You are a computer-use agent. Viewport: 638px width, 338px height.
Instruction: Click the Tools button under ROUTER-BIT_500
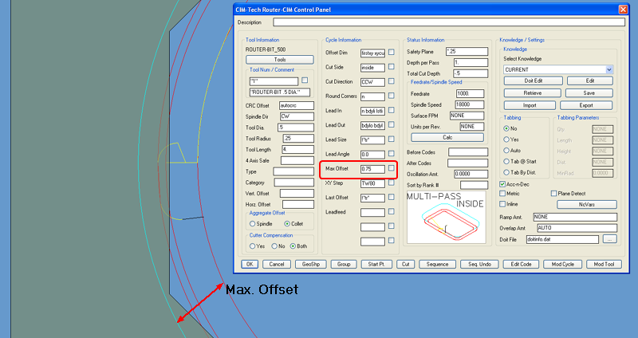(280, 60)
